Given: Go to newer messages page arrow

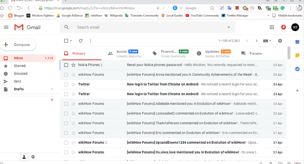Looking at the screenshot, I should click(247, 41).
